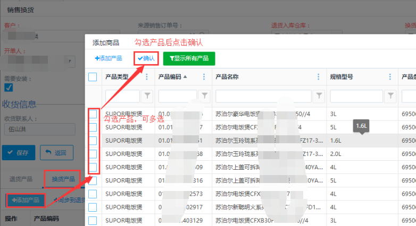Viewport: 416px width, 226px height.
Task: Click the green 显示所有产品 button
Action: pos(189,58)
